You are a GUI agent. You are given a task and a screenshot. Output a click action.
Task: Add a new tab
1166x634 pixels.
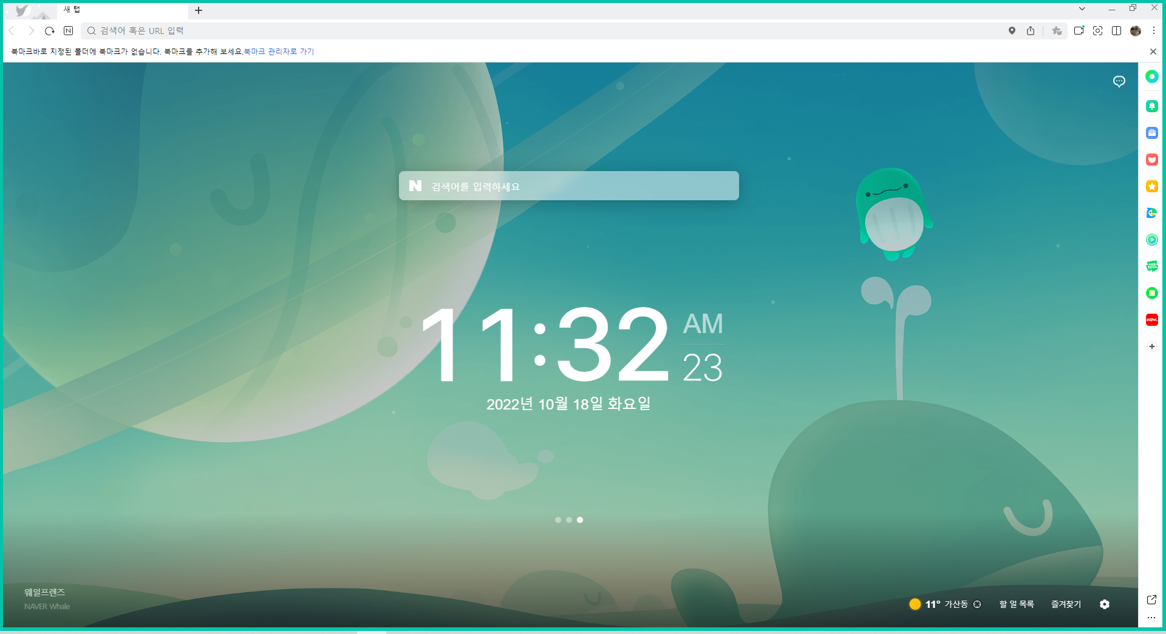click(199, 10)
